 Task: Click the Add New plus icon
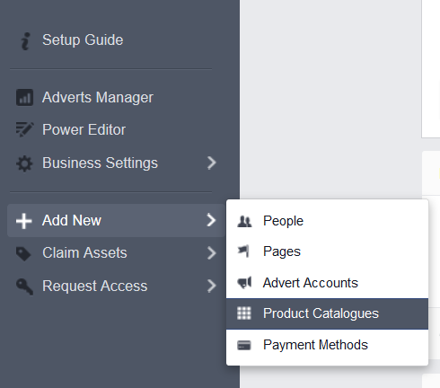click(x=24, y=221)
